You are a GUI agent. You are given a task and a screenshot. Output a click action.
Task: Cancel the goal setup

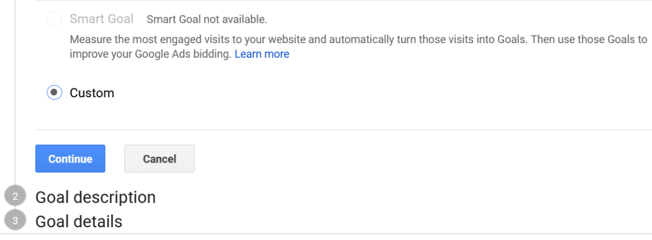tap(159, 158)
